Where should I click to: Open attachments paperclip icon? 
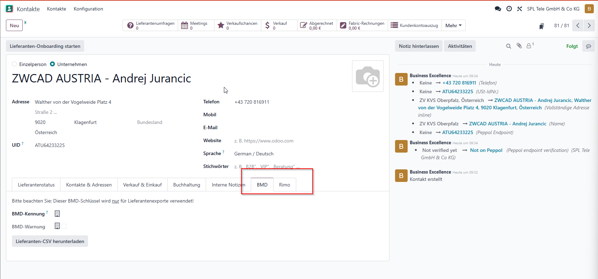click(519, 46)
